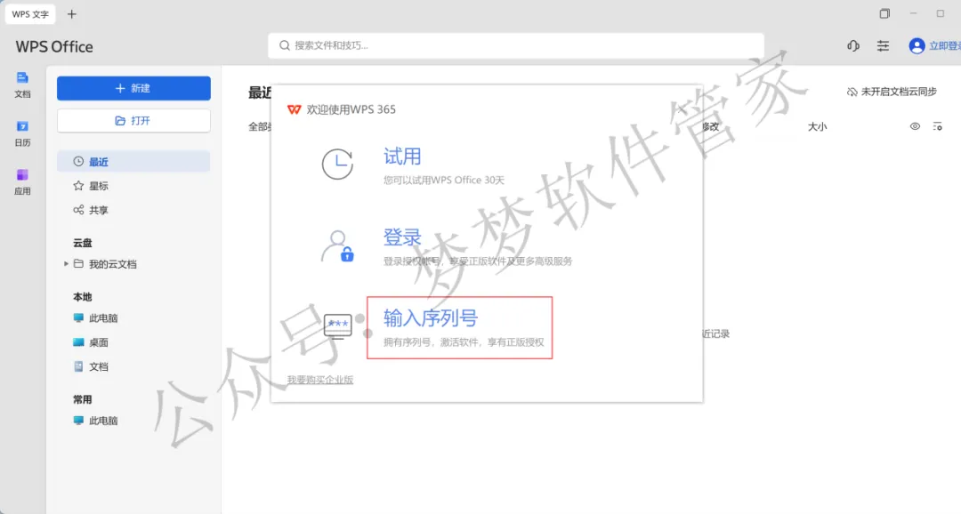961x514 pixels.
Task: Open 我的云文档 folder
Action: click(105, 264)
